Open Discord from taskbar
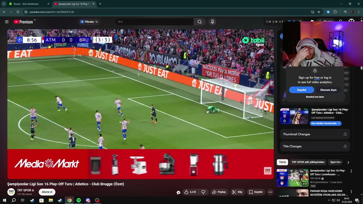This screenshot has height=204, width=363. tap(88, 200)
